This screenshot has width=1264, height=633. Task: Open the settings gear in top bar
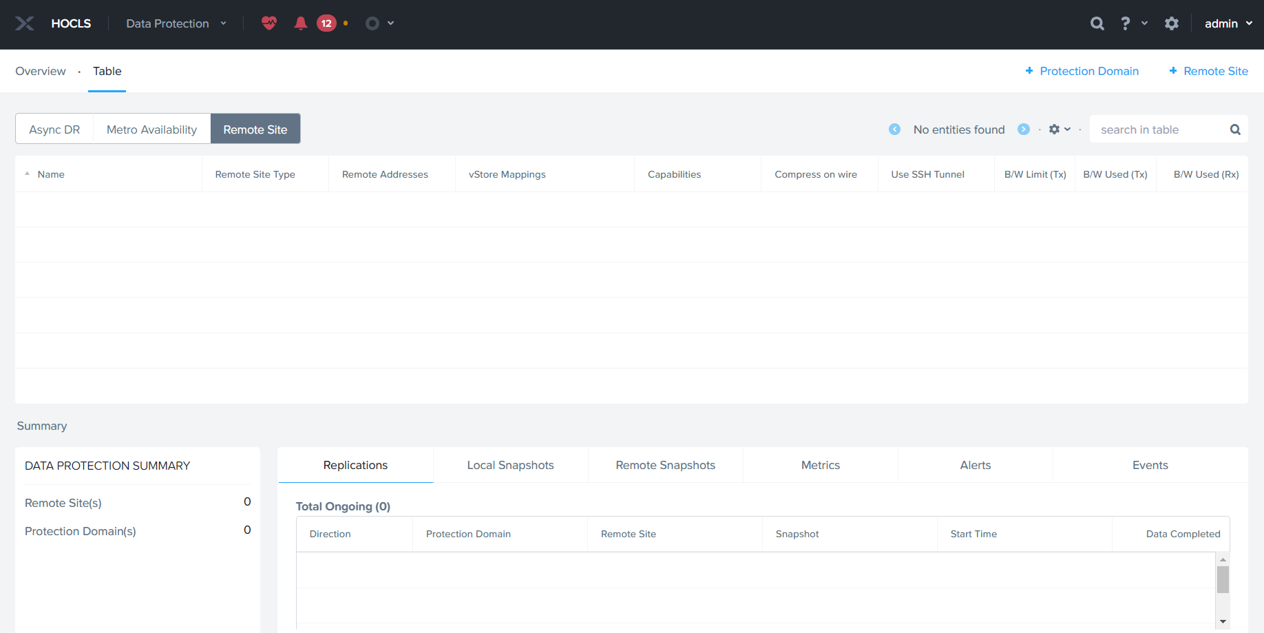(x=1172, y=23)
